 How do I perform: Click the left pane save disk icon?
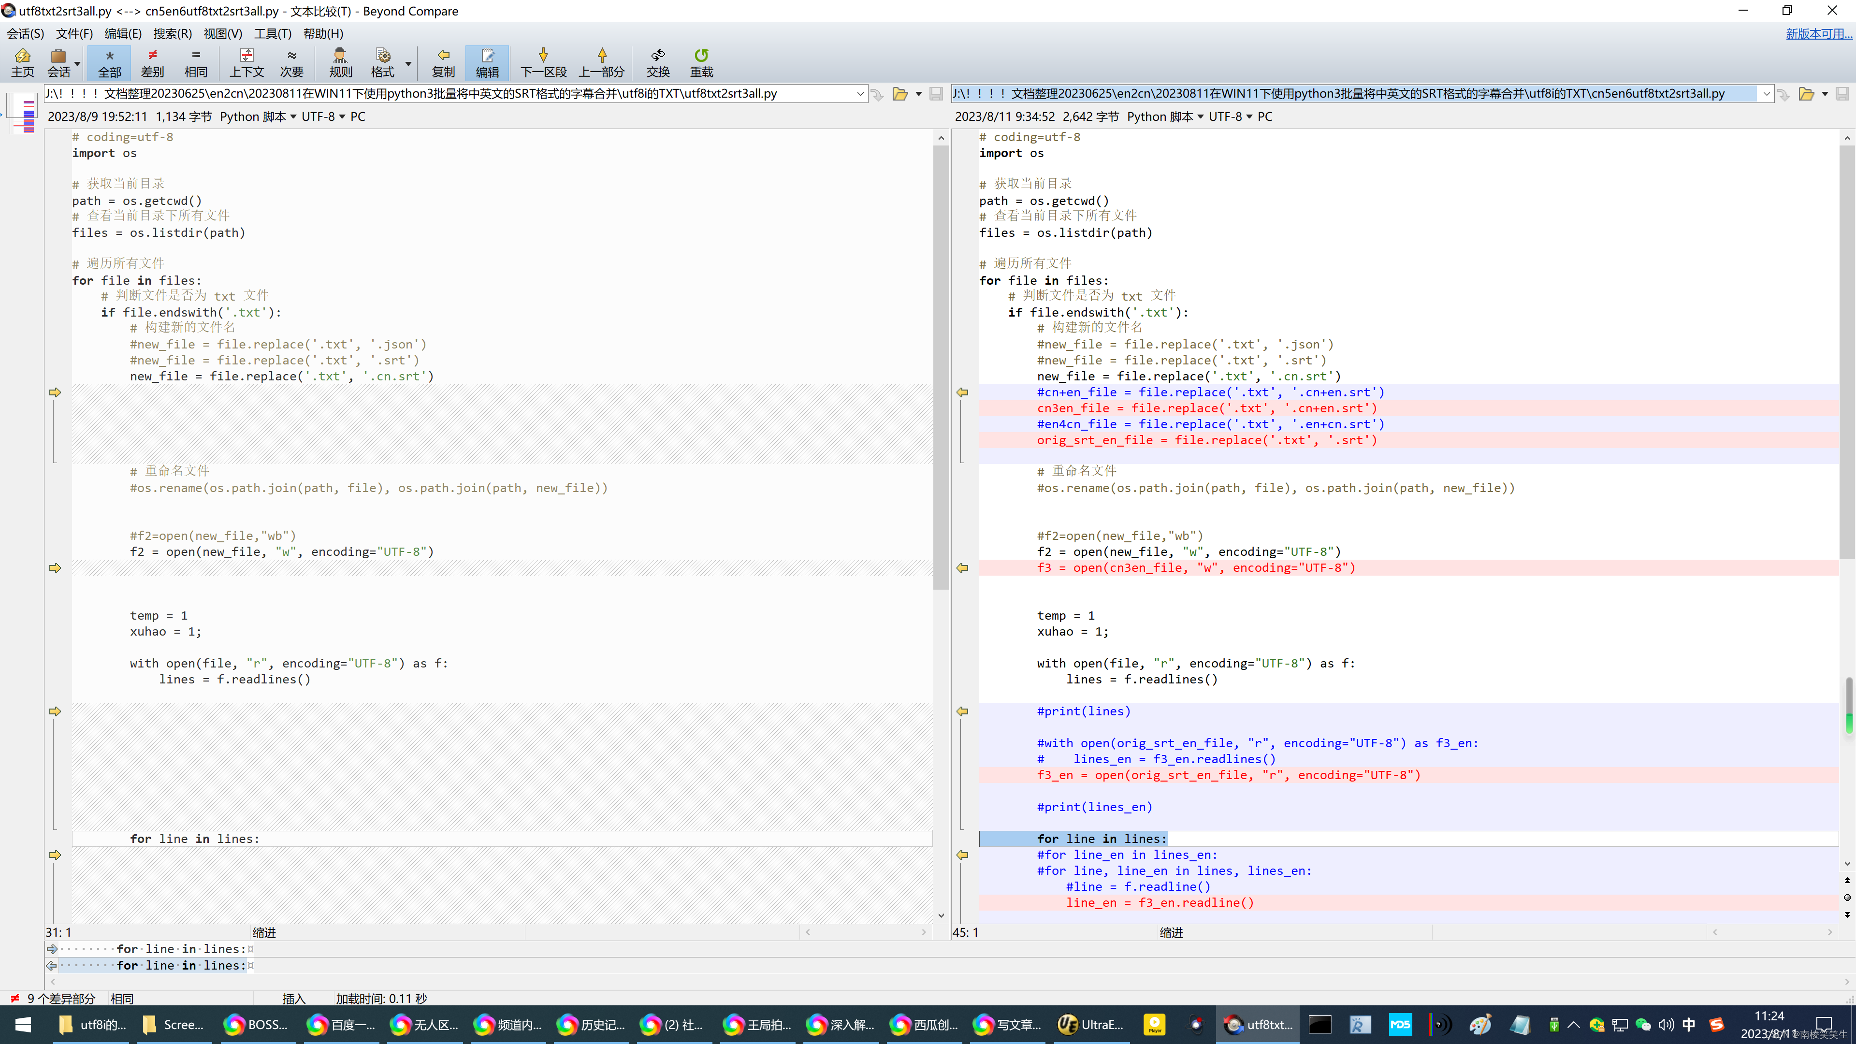pos(936,94)
